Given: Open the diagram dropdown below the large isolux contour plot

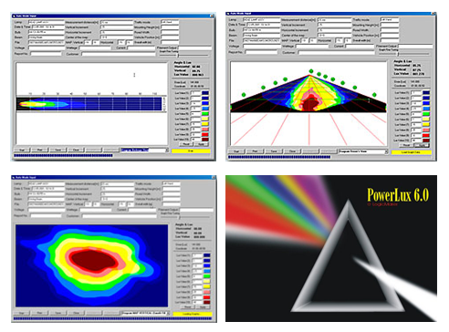Looking at the screenshot, I should click(x=168, y=313).
